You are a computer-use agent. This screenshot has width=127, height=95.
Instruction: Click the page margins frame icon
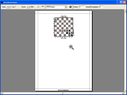pos(38,7)
